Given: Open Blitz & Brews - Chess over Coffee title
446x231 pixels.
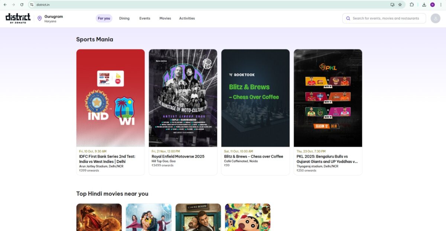Looking at the screenshot, I should pyautogui.click(x=253, y=157).
